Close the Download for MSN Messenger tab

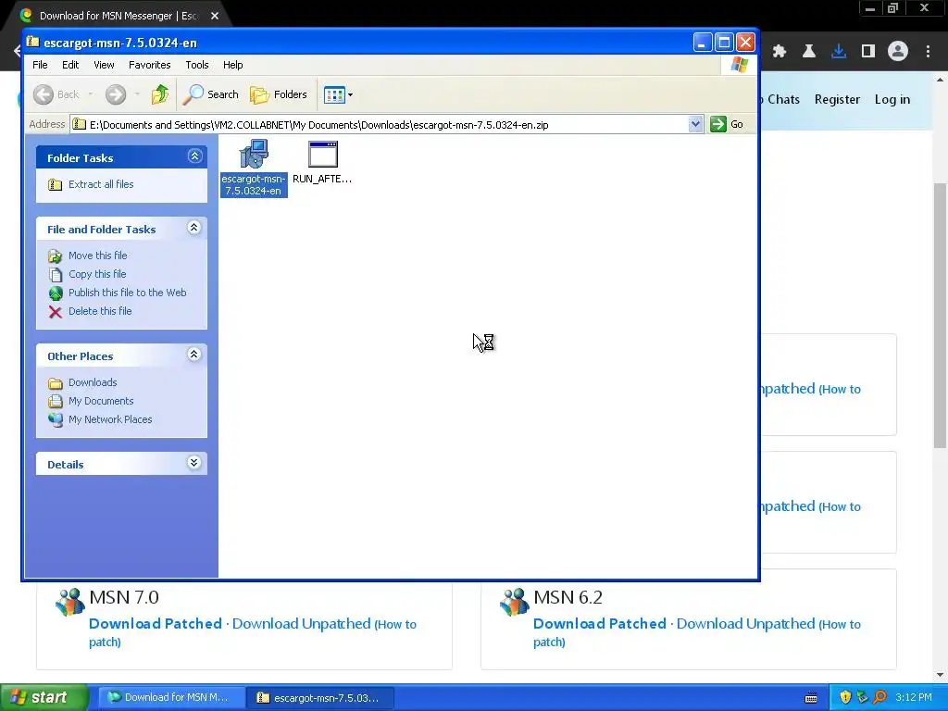(x=215, y=16)
